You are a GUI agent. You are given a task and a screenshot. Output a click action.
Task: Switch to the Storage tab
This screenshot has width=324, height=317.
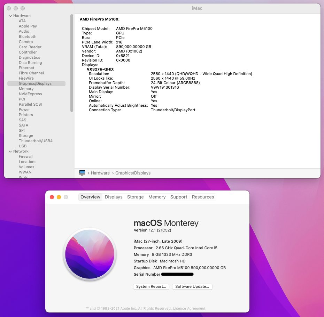(135, 197)
